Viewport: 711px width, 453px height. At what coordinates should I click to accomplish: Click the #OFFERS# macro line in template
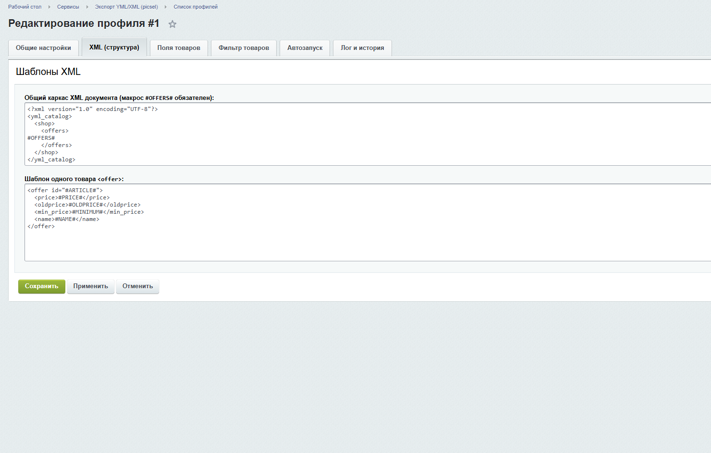pos(41,138)
